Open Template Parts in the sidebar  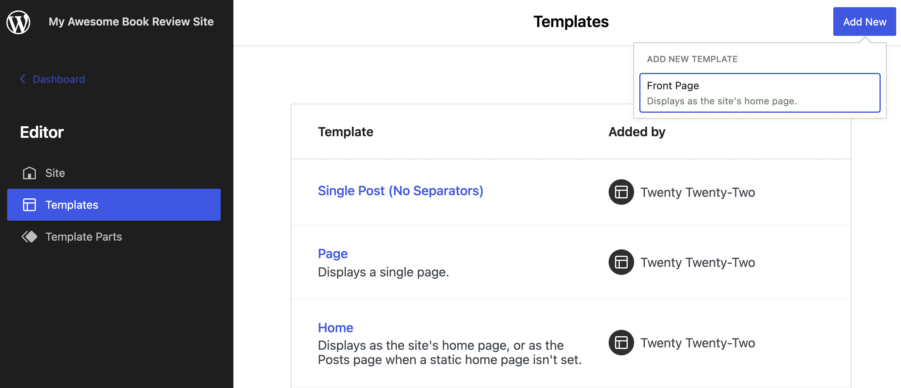point(84,237)
